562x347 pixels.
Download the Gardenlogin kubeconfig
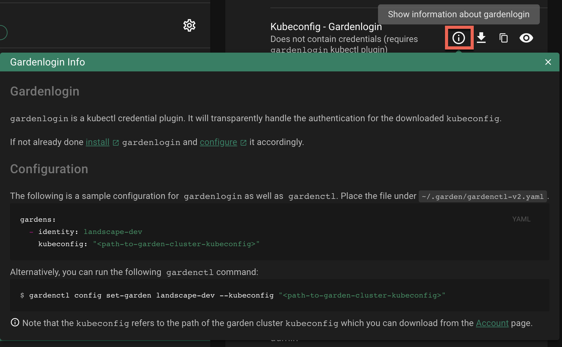pos(481,38)
